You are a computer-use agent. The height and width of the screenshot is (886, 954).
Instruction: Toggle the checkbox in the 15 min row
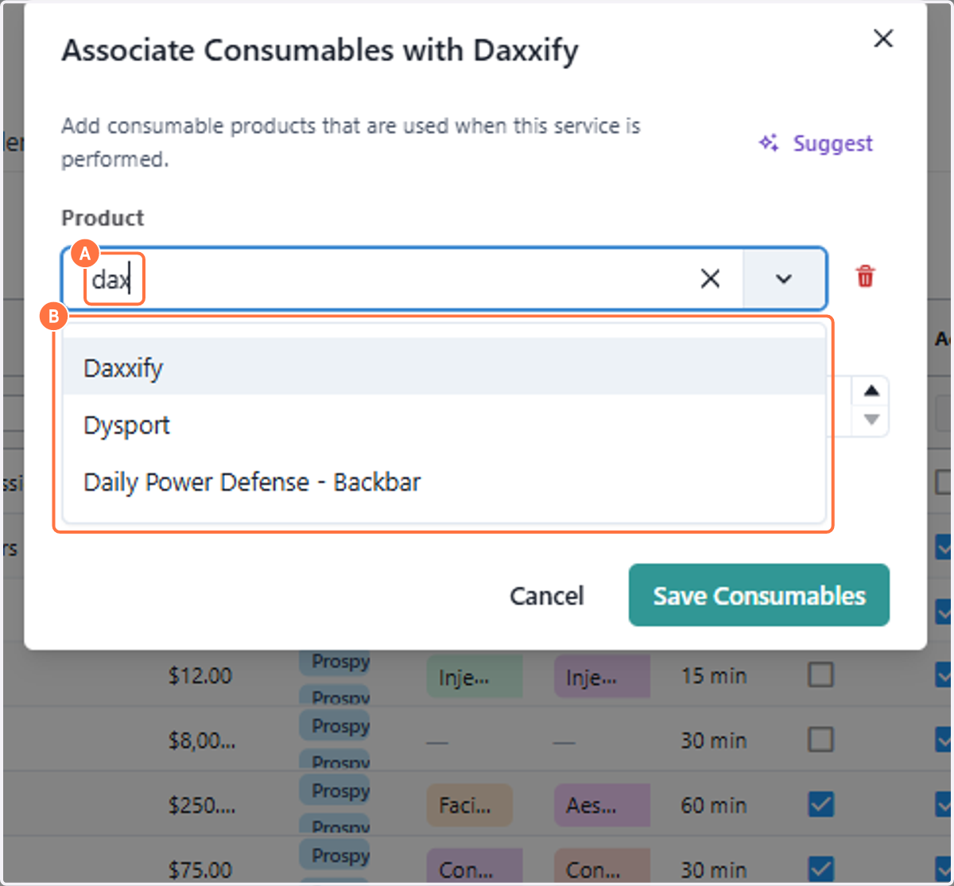click(x=820, y=675)
